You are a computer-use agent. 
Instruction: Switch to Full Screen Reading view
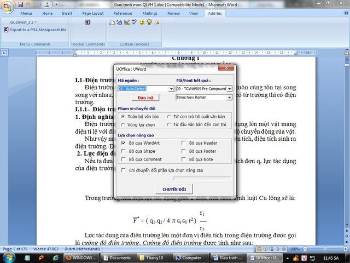pos(265,249)
